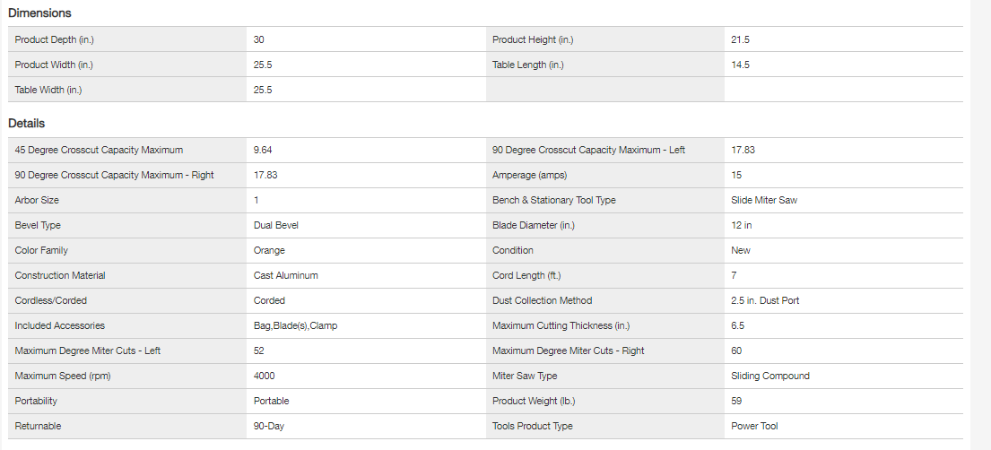Select the 45 Degree Crosscut Capacity value 9.64
This screenshot has height=450, width=991.
[x=263, y=151]
